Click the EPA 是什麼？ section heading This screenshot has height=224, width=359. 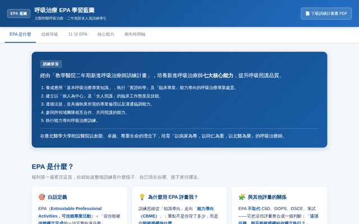tap(52, 167)
